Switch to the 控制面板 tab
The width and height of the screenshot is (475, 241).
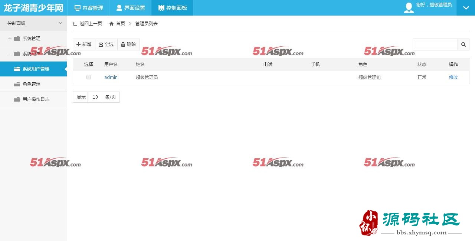(172, 8)
